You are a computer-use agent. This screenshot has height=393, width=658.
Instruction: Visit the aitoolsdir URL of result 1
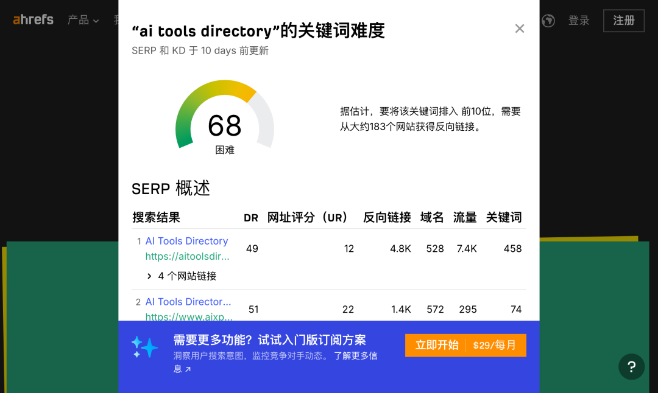188,257
